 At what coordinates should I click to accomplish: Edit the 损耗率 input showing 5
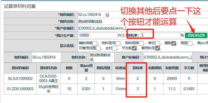click(x=161, y=36)
